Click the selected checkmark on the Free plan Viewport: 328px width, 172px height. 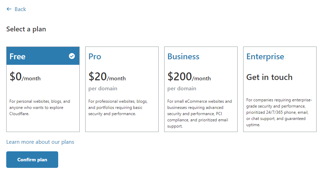point(72,56)
